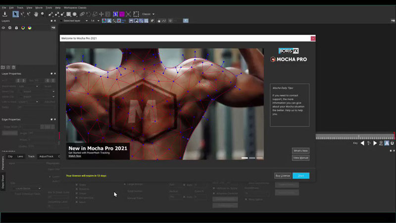Go to previous keyframe arrow

pyautogui.click(x=362, y=143)
